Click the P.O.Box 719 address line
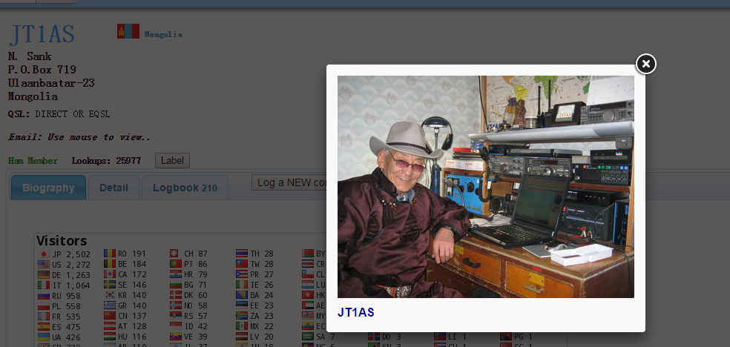The height and width of the screenshot is (347, 730). (42, 70)
